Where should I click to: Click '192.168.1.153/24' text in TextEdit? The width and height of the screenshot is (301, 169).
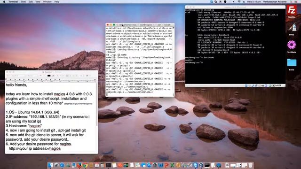45,117
